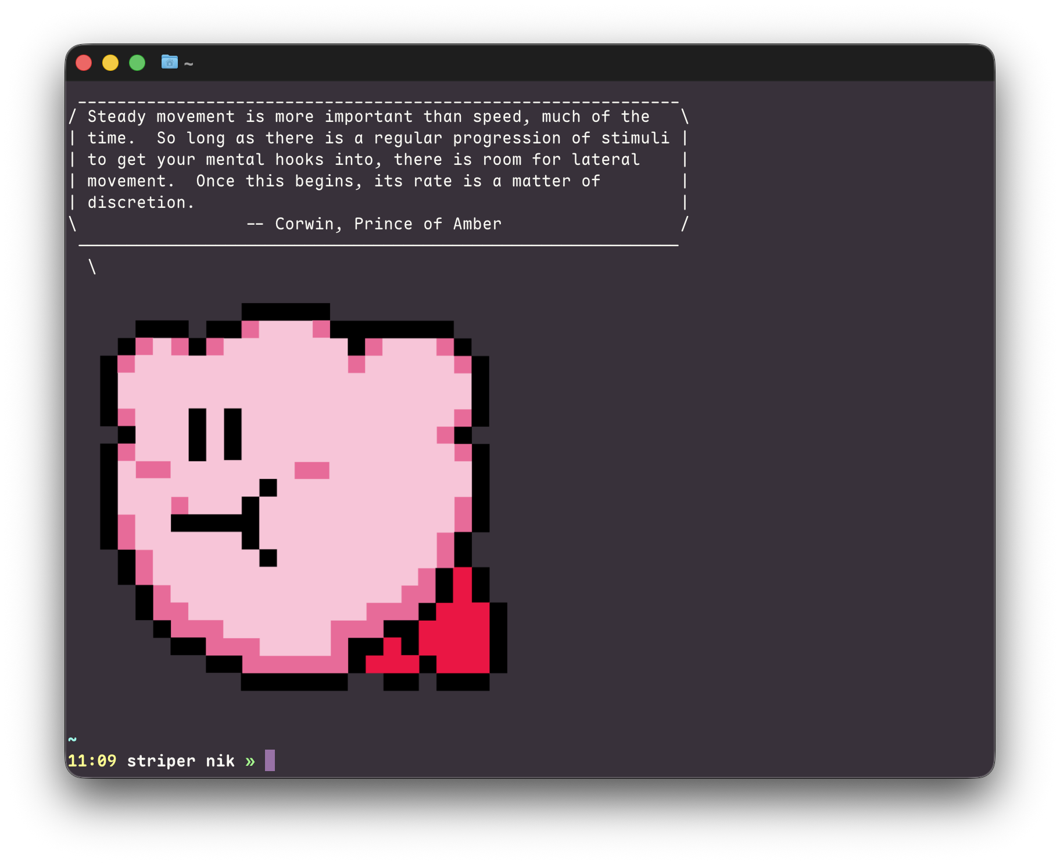The height and width of the screenshot is (864, 1060).
Task: Click "Corwin, Prince of Amber" attribution text
Action: coord(388,224)
